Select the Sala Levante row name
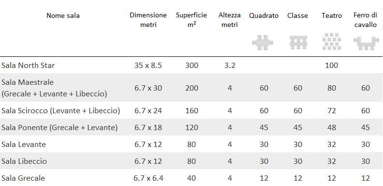383x186 pixels. point(24,145)
